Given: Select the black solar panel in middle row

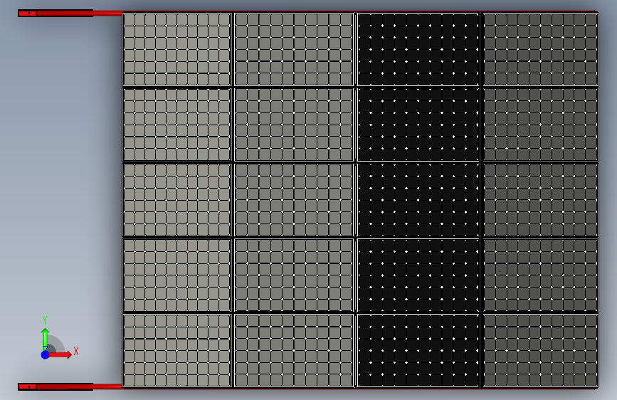Looking at the screenshot, I should tap(418, 200).
